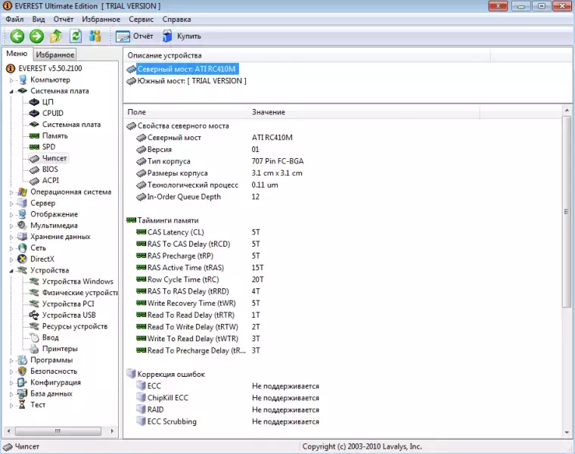Open the Вид menu
Image resolution: width=575 pixels, height=454 pixels.
[x=38, y=19]
